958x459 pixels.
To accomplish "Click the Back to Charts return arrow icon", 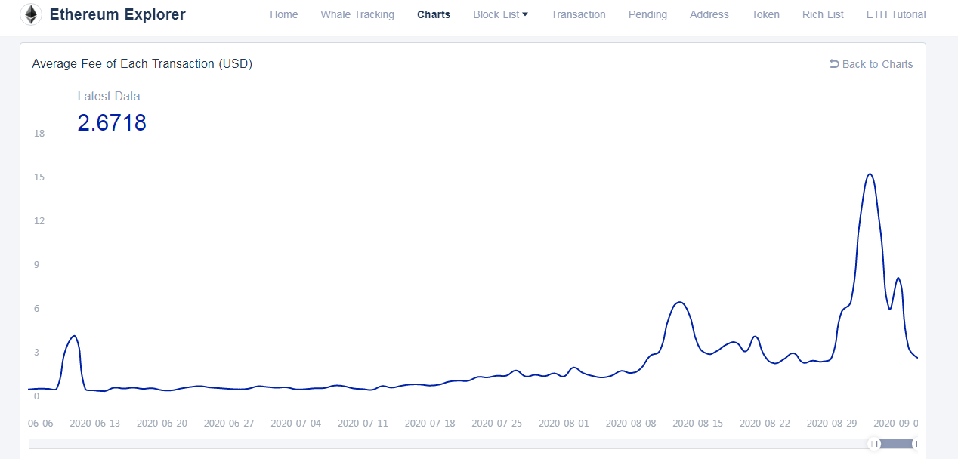I will pyautogui.click(x=835, y=64).
